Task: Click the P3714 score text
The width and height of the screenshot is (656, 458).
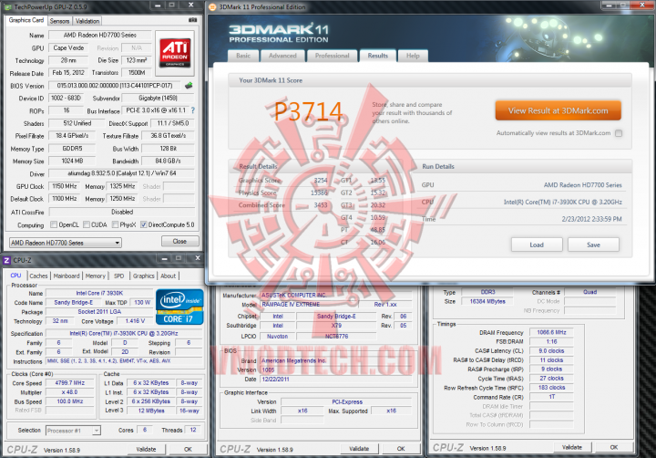Action: 309,111
